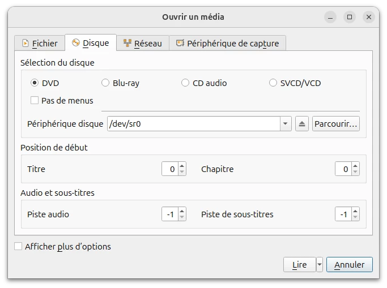
Task: Expand the Périphérique disque dropdown arrow
Action: click(x=286, y=124)
